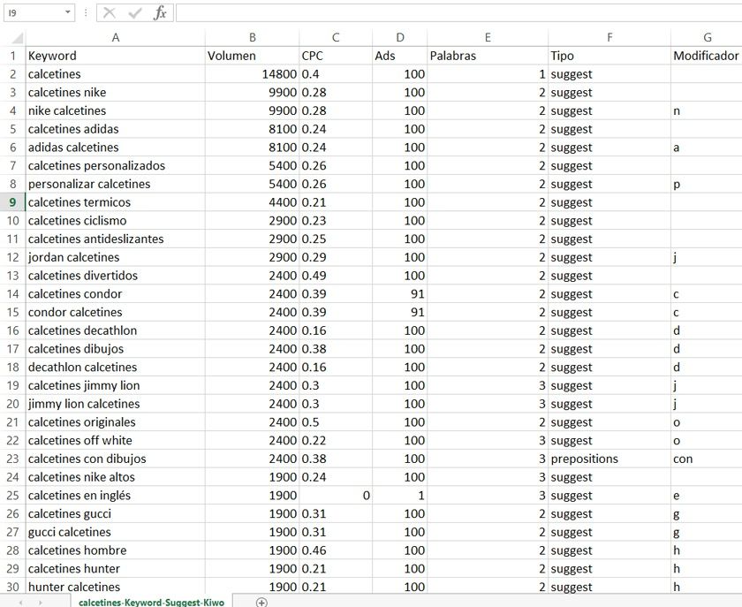Click the Modificador header cell
742x607 pixels.
pos(707,56)
